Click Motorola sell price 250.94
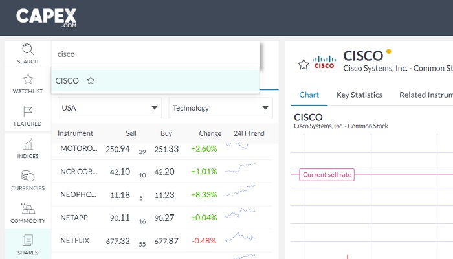The height and width of the screenshot is (259, 453). (x=118, y=149)
